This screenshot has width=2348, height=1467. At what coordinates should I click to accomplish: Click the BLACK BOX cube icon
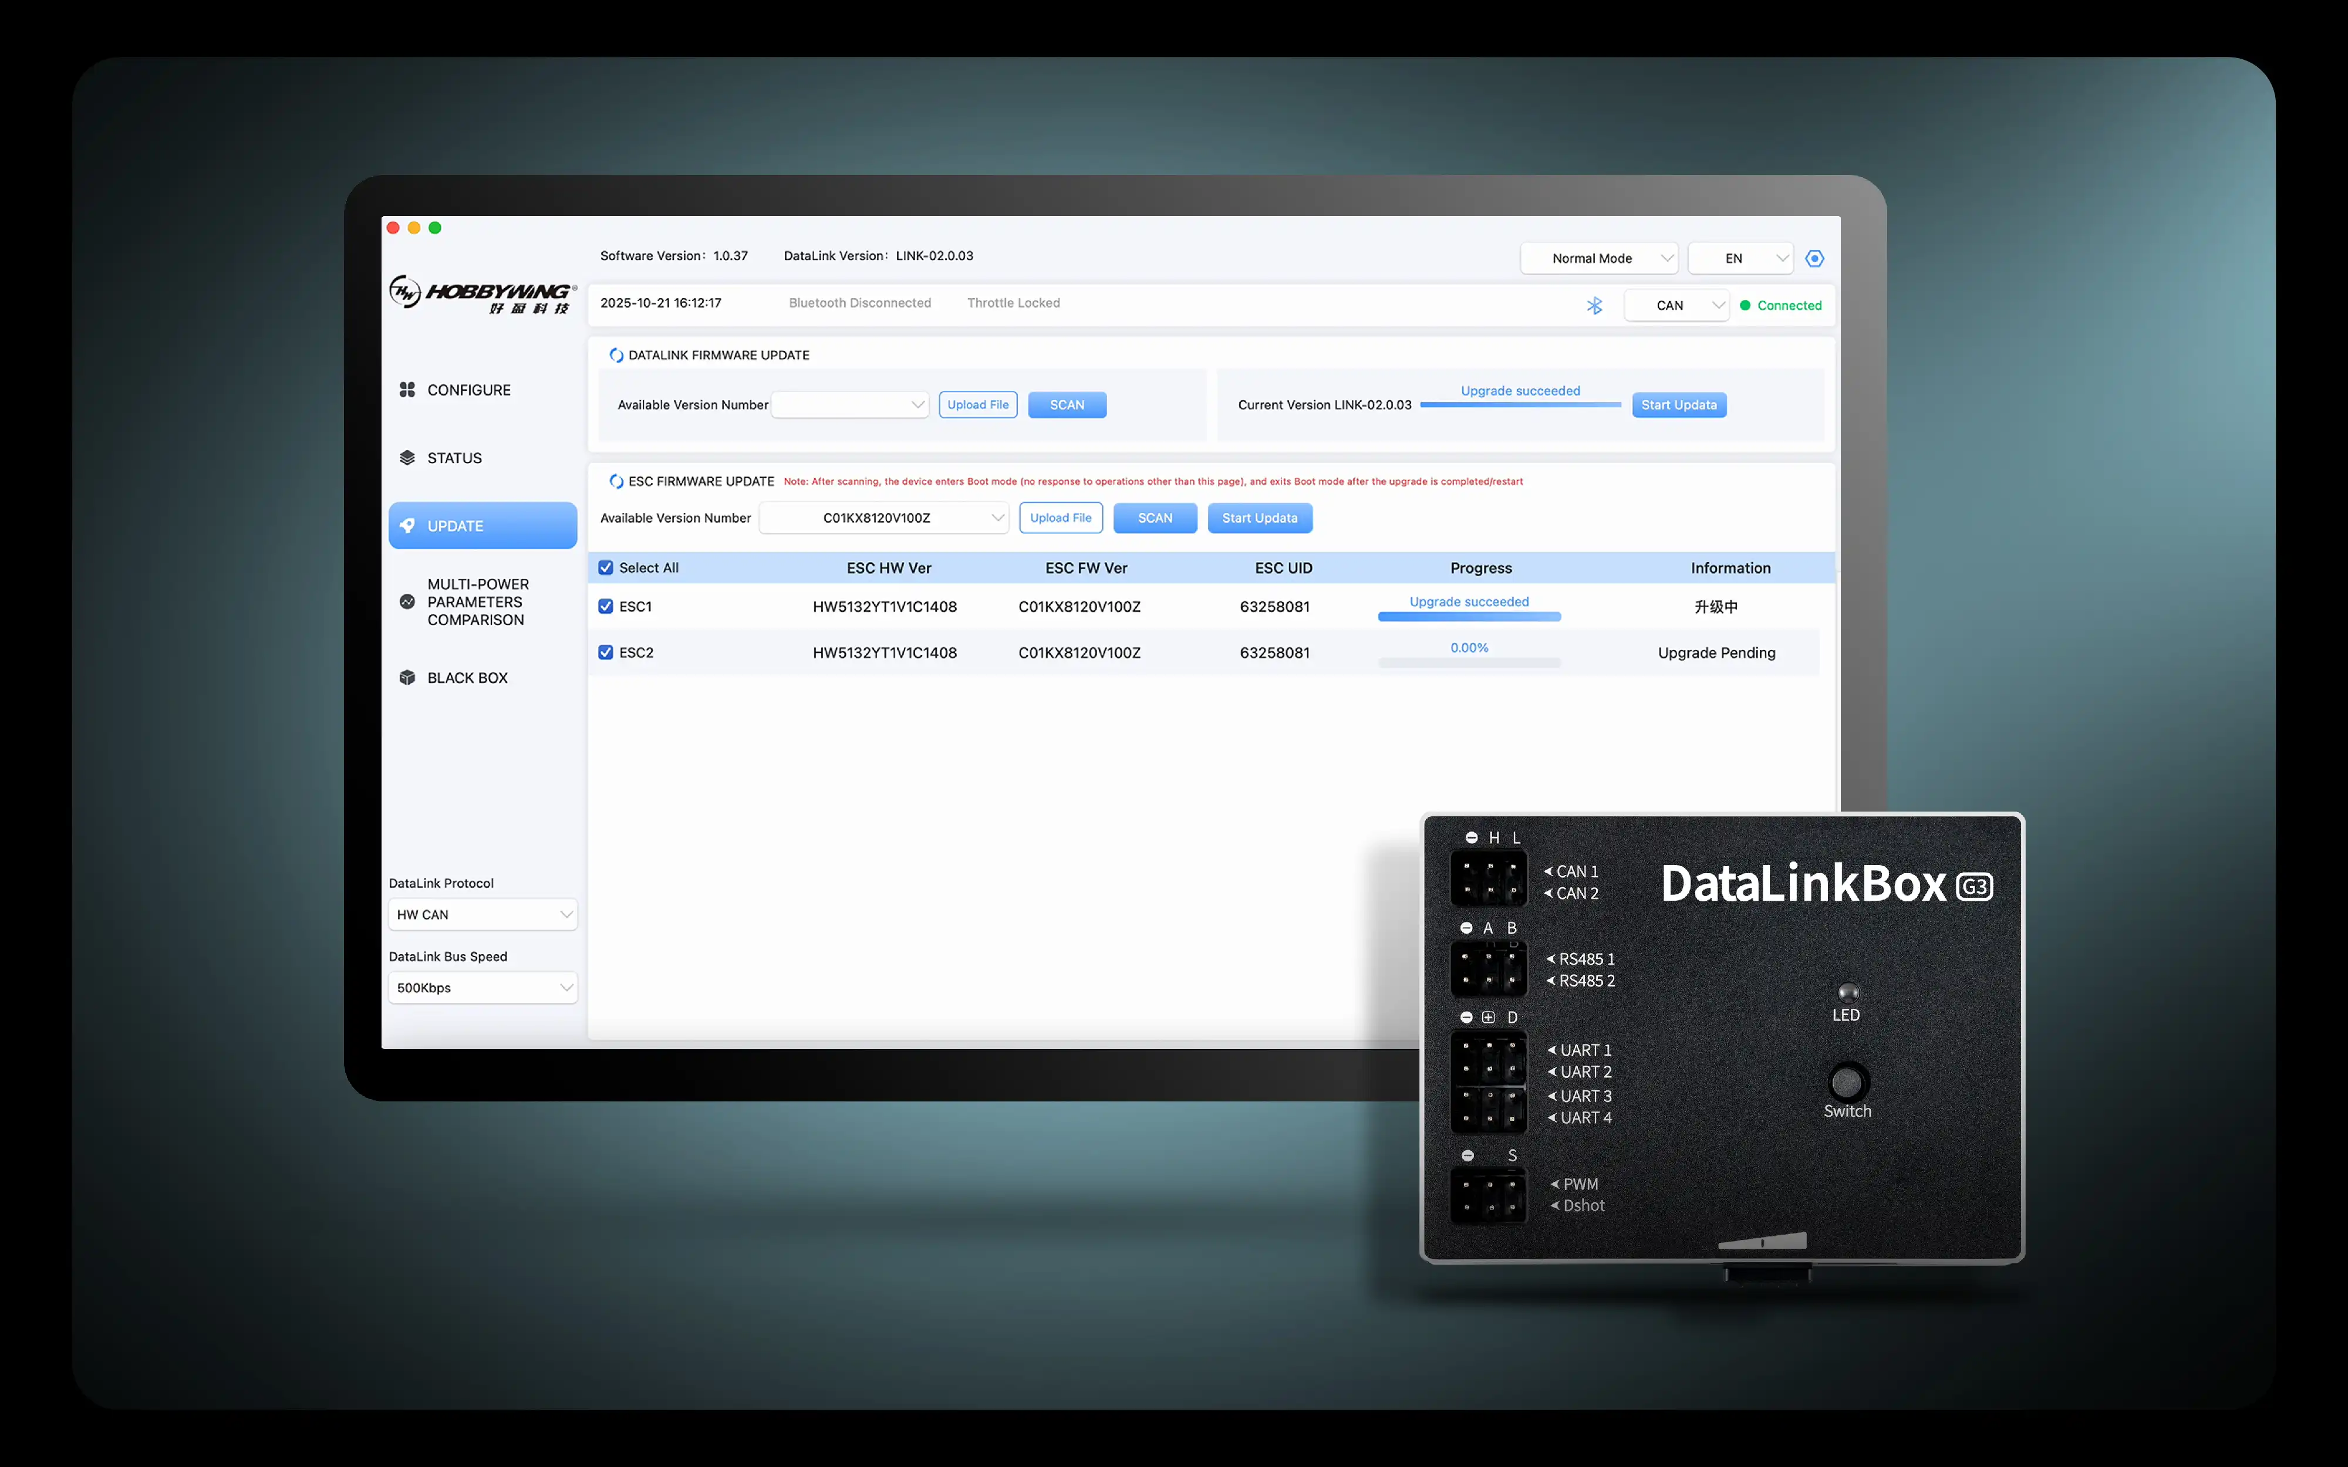tap(407, 677)
